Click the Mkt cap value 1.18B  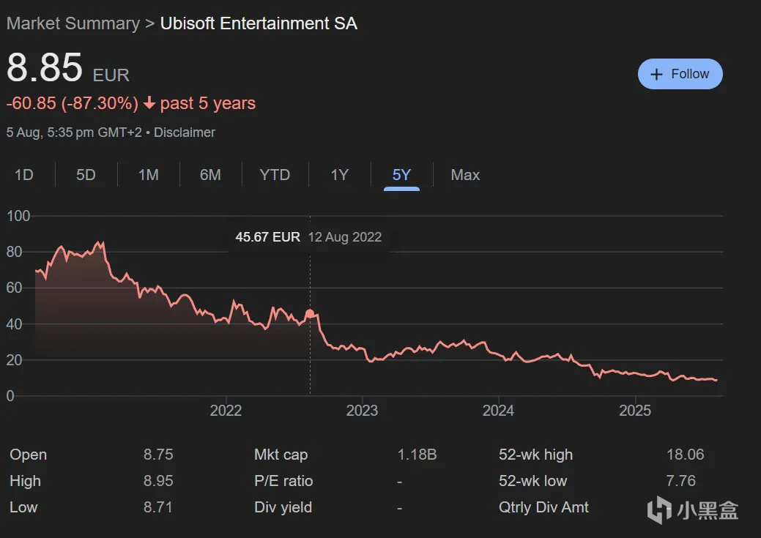[417, 455]
